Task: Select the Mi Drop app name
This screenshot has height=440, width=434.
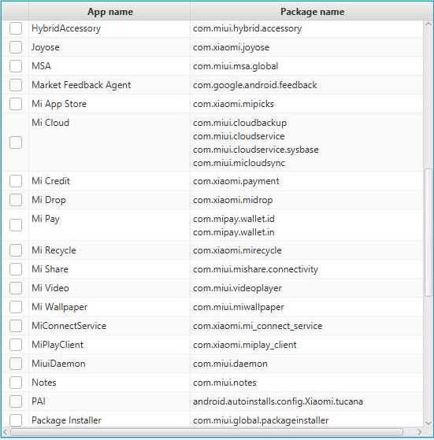Action: pyautogui.click(x=49, y=200)
